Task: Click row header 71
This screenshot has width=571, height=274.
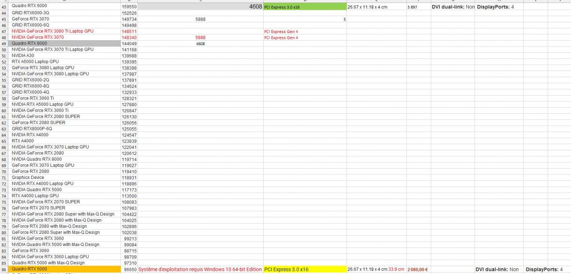Action: [x=4, y=178]
